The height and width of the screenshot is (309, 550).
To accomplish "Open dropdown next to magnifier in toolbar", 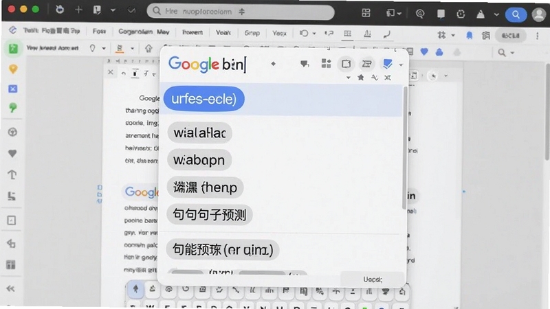I will [x=512, y=53].
